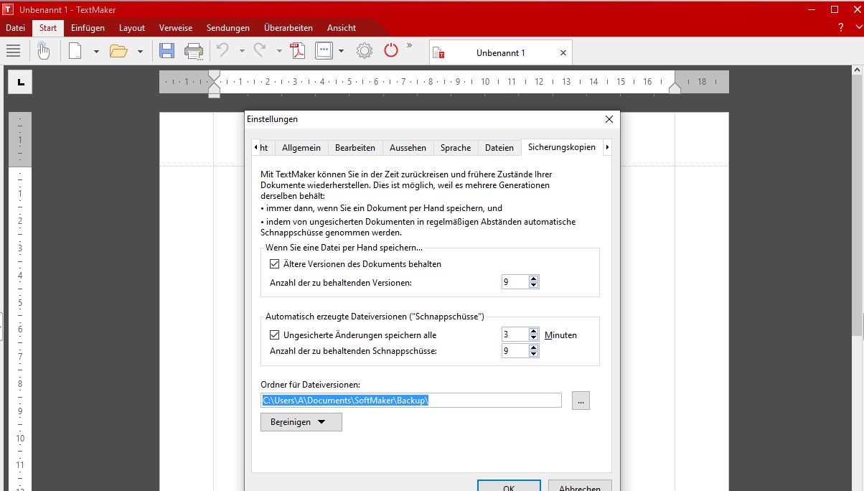Open settings via the gear icon

[365, 51]
